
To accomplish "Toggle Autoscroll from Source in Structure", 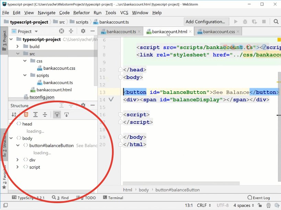I will pyautogui.click(x=67, y=115).
